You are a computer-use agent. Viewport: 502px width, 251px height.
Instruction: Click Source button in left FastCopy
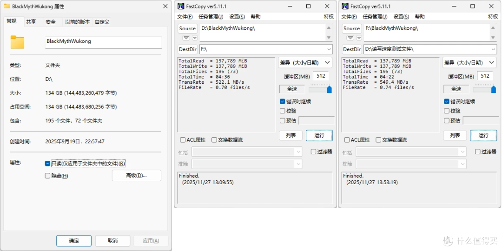pyautogui.click(x=188, y=28)
